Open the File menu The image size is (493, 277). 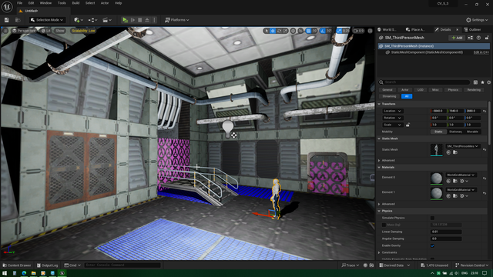[19, 3]
